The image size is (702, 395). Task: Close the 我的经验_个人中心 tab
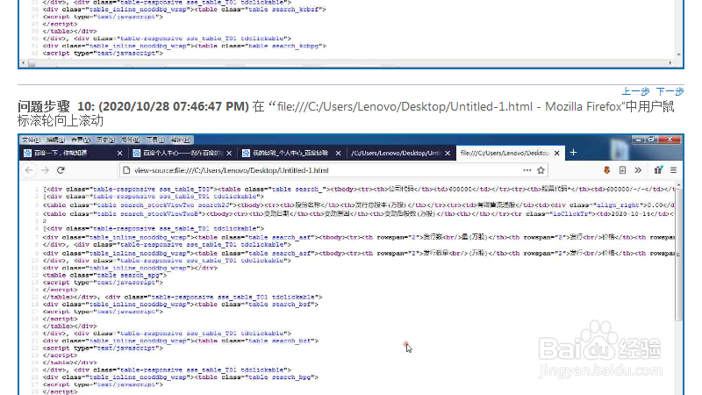[x=338, y=153]
